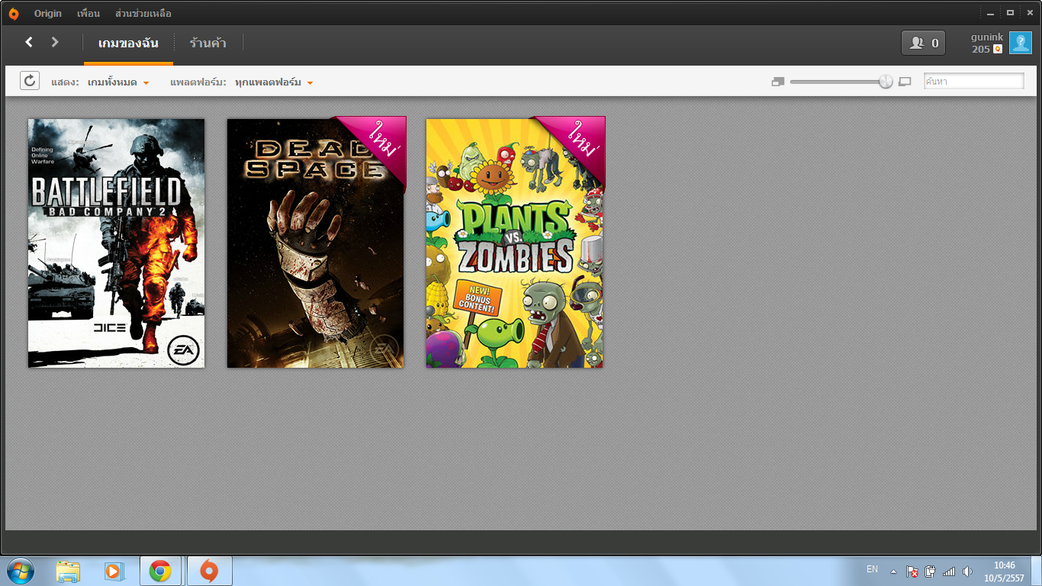The height and width of the screenshot is (586, 1042).
Task: Select the Battlefield Bad Company 2 cover
Action: point(117,243)
